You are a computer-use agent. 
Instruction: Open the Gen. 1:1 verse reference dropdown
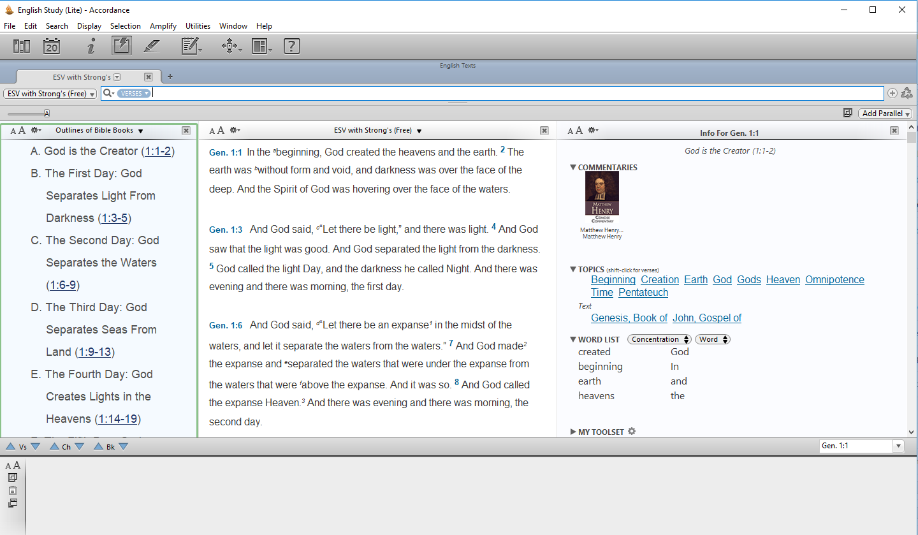coord(898,446)
